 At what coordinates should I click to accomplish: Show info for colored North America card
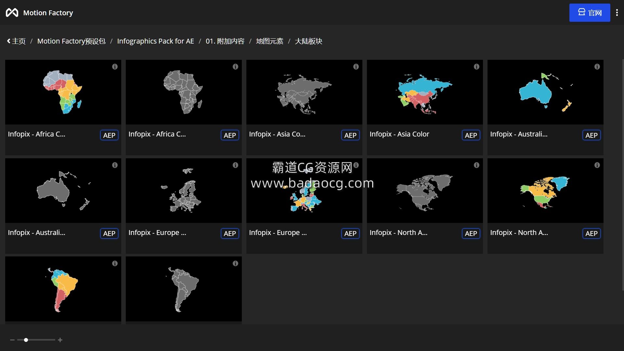(x=597, y=165)
